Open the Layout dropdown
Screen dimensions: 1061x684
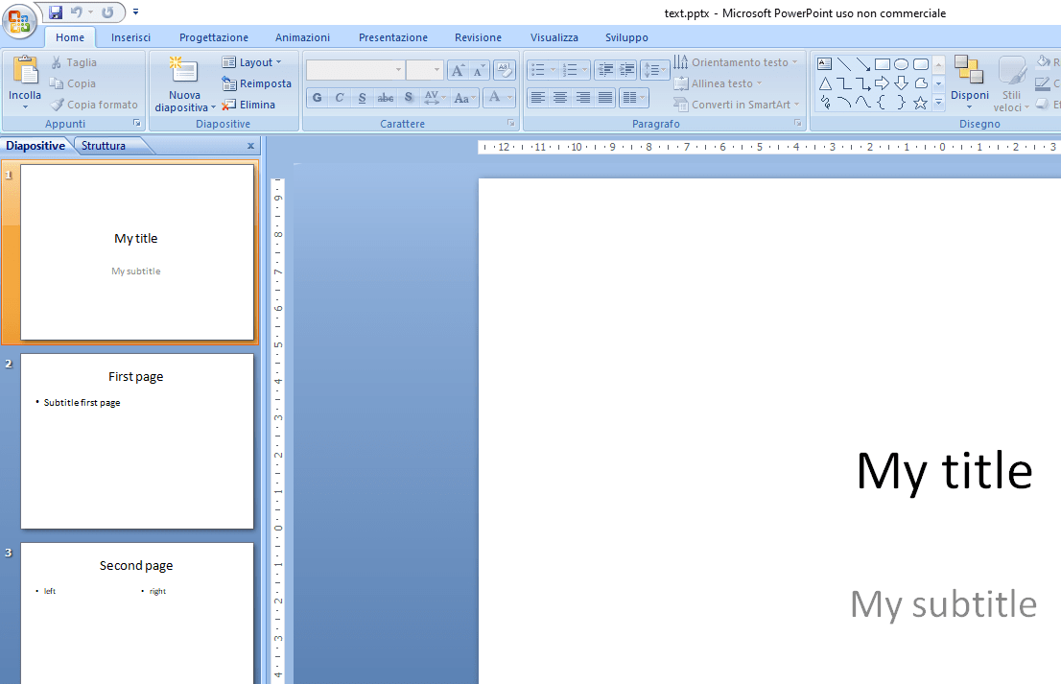pyautogui.click(x=253, y=61)
